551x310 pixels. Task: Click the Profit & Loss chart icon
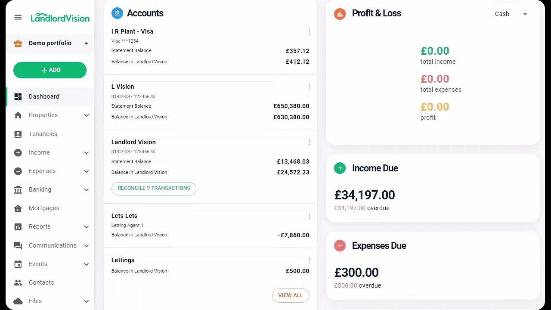pyautogui.click(x=340, y=14)
